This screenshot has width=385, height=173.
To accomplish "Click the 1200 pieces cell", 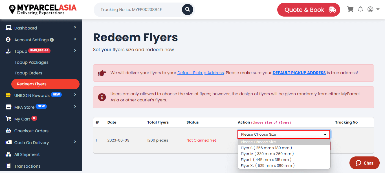I will 158,140.
